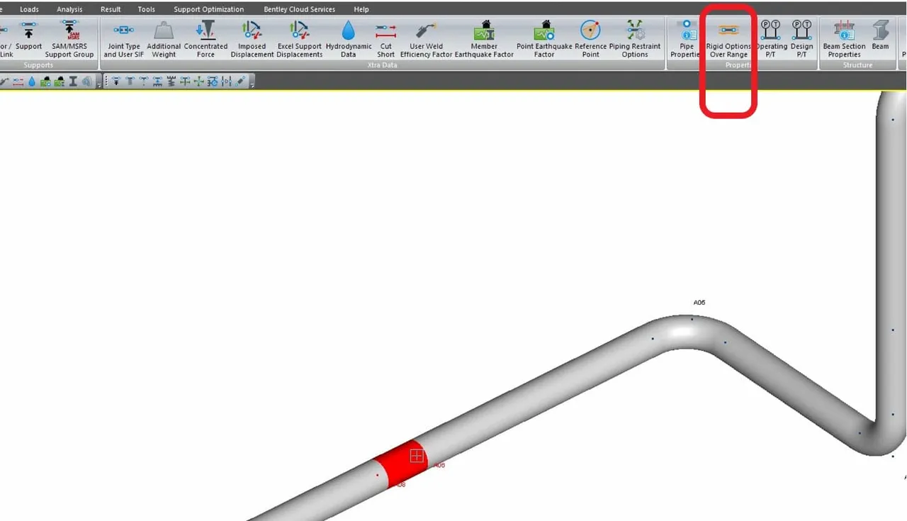Open the Bentley Cloud Services tab
The width and height of the screenshot is (907, 521).
pos(299,9)
